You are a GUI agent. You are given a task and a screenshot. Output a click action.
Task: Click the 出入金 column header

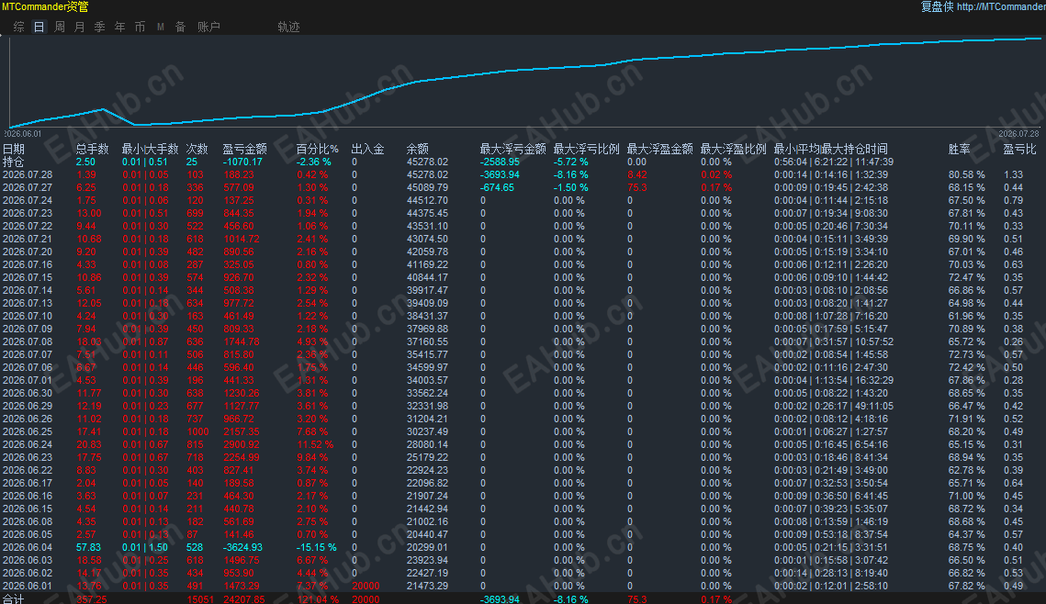pos(367,149)
